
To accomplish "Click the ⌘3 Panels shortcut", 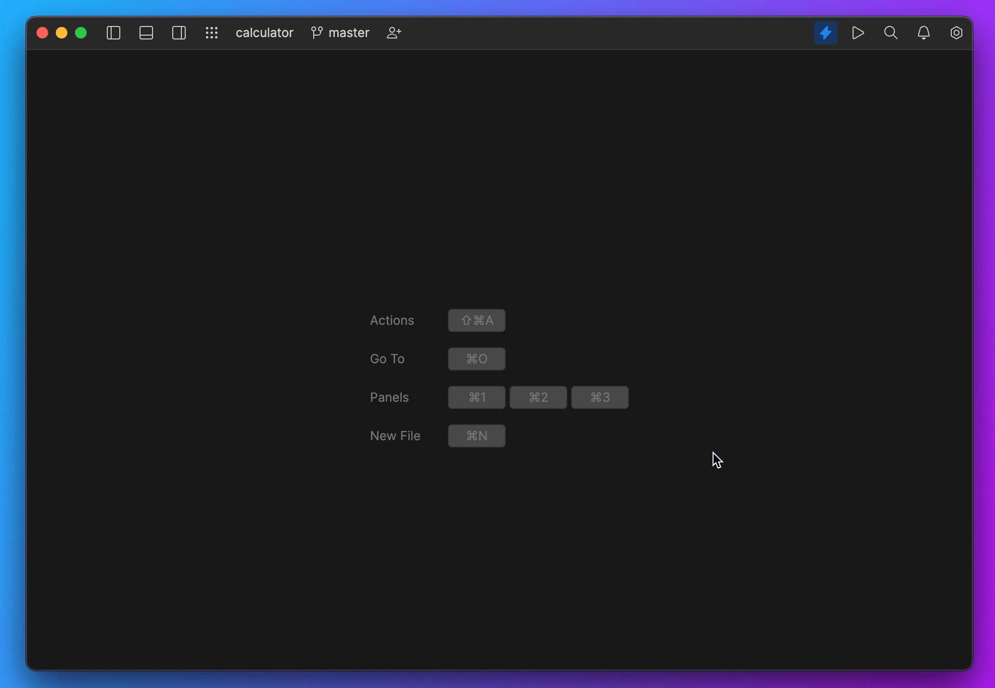I will (600, 397).
